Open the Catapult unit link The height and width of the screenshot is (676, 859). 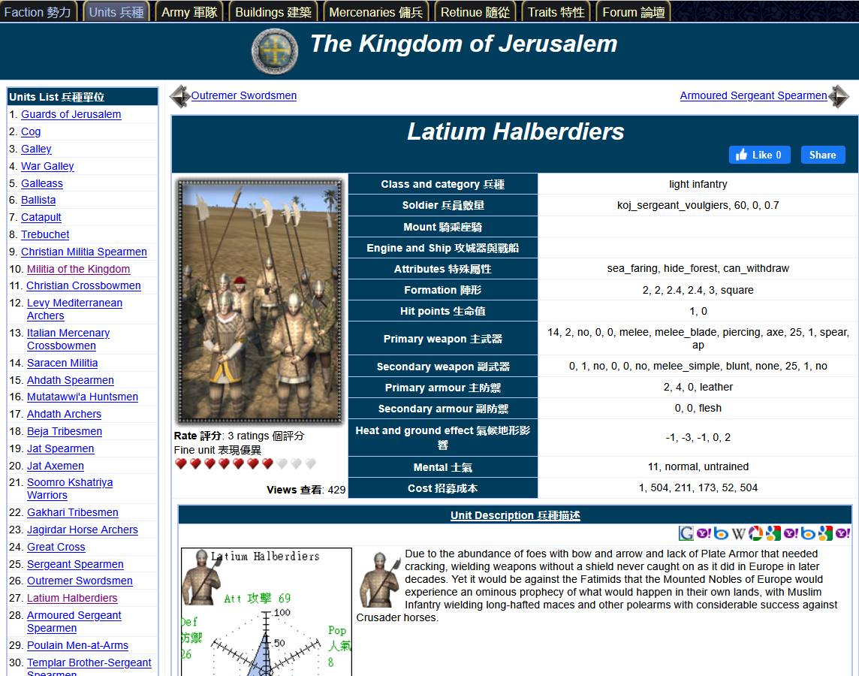pyautogui.click(x=41, y=218)
